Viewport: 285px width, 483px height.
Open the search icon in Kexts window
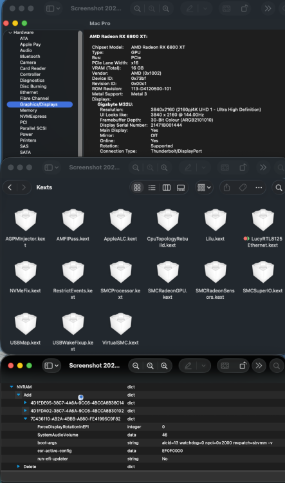[279, 187]
